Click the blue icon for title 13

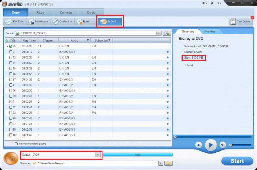[x=168, y=57]
